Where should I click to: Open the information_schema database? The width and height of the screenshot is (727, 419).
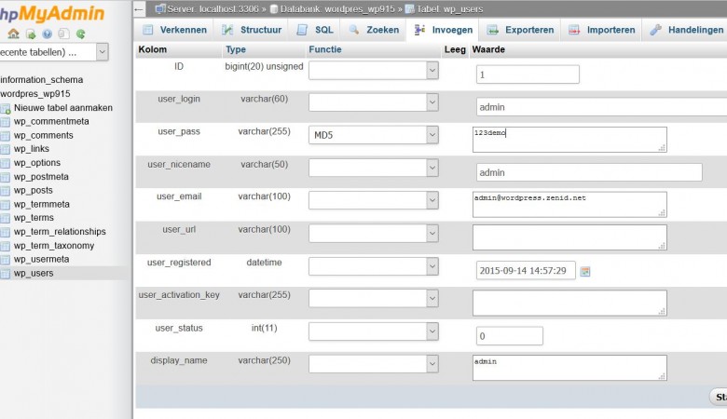41,80
